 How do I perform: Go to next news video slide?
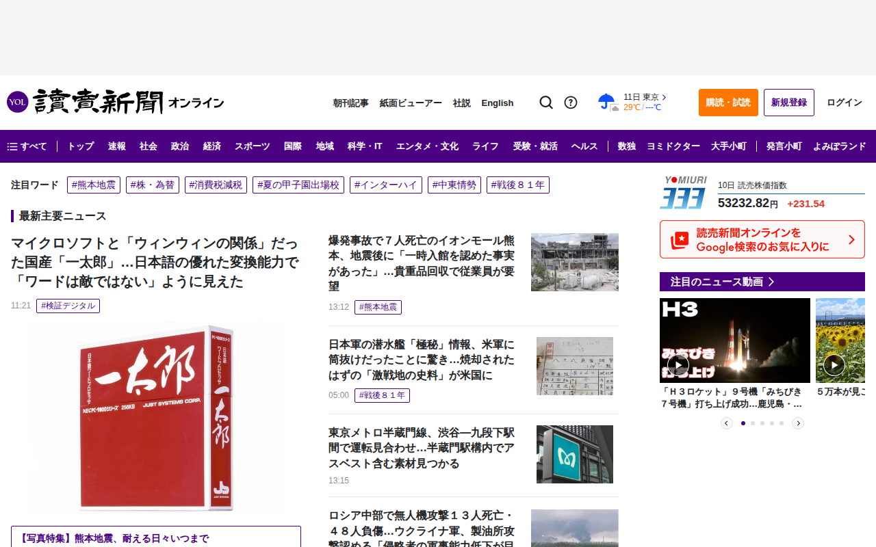pyautogui.click(x=798, y=423)
